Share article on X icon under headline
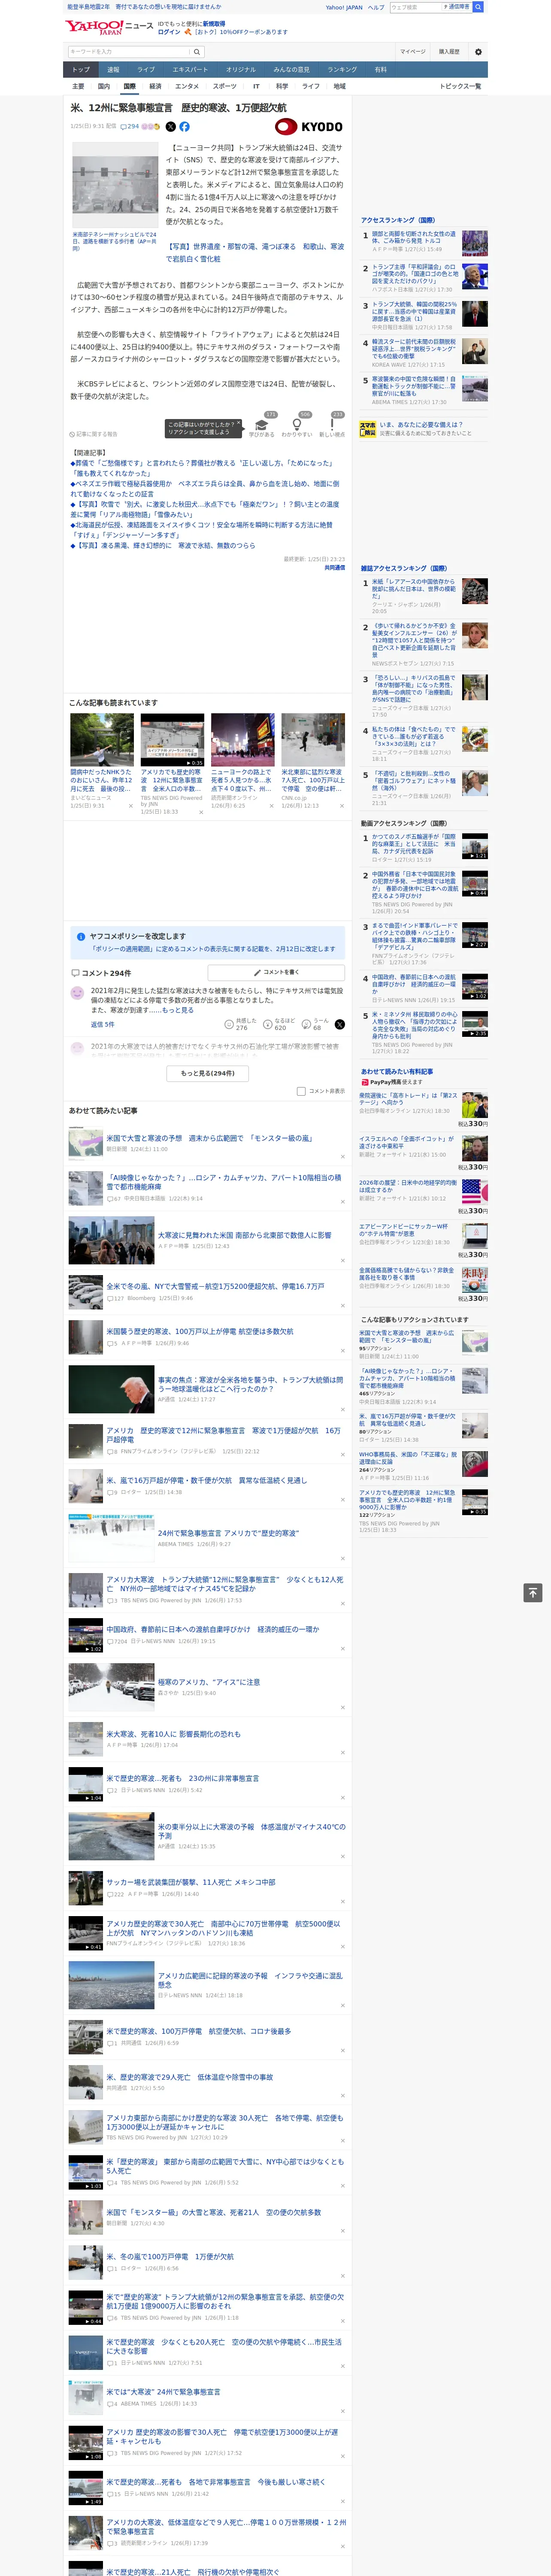Screen dimensions: 551x2576 pos(170,127)
